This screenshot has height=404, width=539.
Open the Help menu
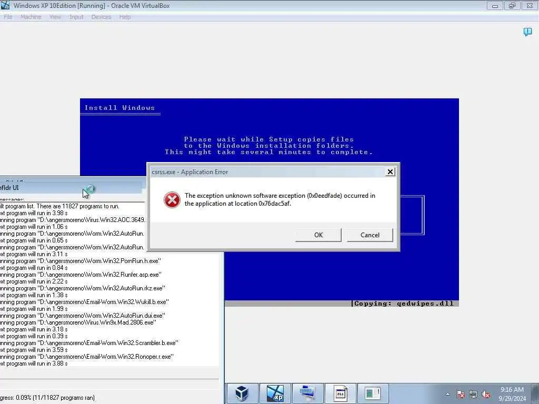pyautogui.click(x=125, y=17)
